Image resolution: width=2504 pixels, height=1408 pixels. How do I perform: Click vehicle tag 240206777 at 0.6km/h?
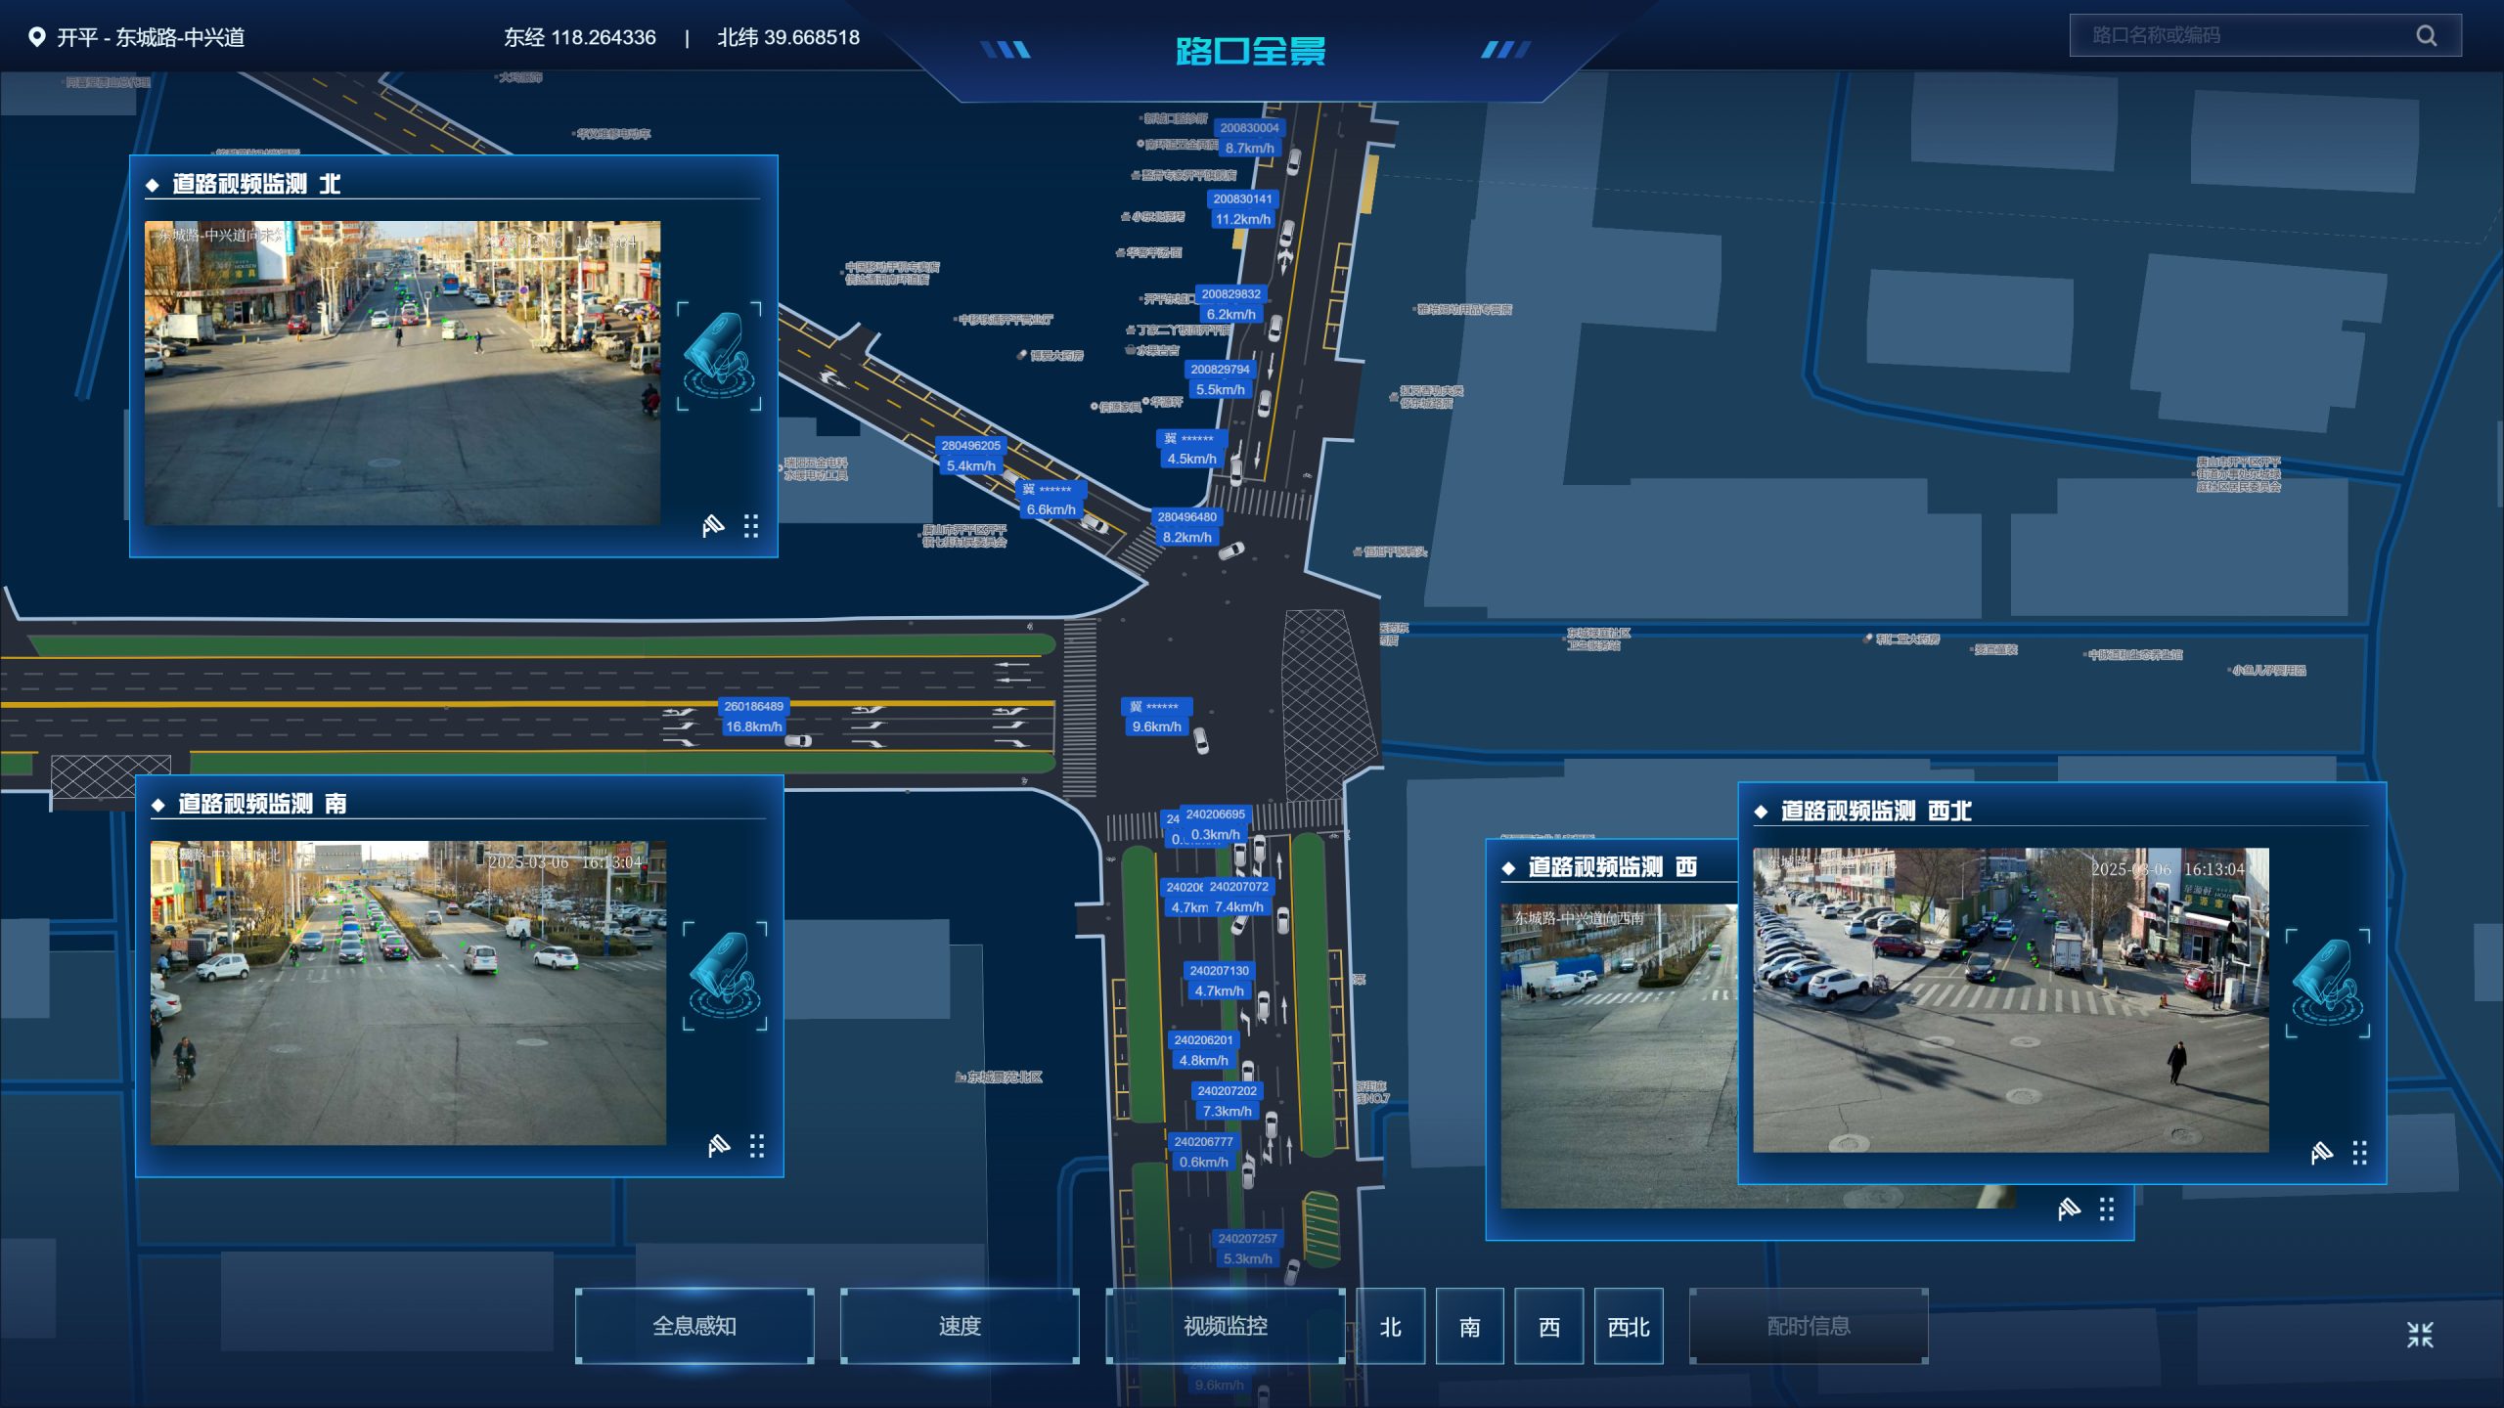tap(1203, 1152)
